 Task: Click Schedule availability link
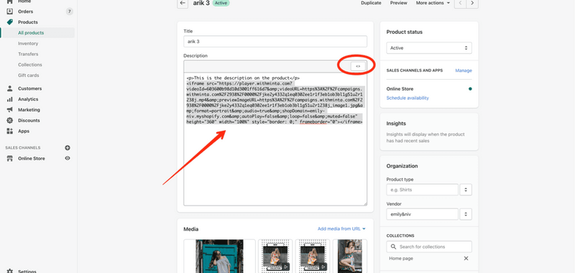pyautogui.click(x=408, y=98)
